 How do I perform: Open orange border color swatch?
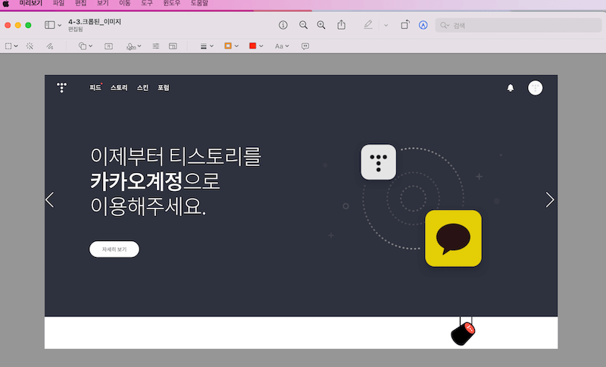point(231,46)
